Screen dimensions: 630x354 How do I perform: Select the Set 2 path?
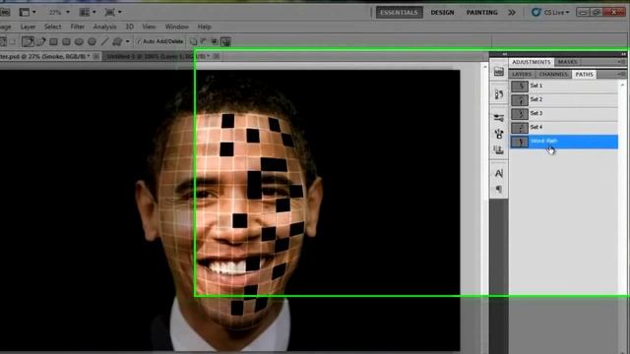coord(564,99)
